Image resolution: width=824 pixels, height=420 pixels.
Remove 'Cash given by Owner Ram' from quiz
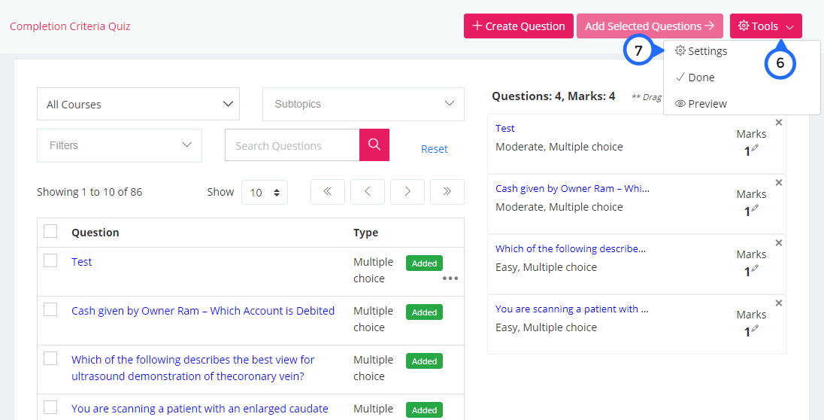(x=779, y=183)
